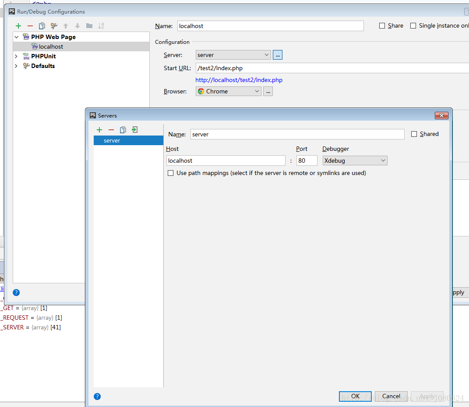The width and height of the screenshot is (469, 407).
Task: Close the Servers dialog
Action: [x=441, y=116]
